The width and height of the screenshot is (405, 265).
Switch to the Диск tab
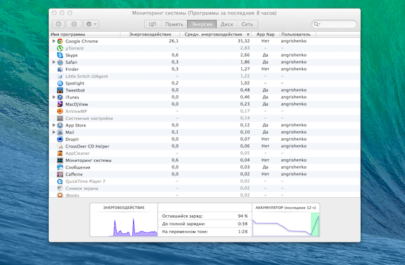tap(227, 24)
